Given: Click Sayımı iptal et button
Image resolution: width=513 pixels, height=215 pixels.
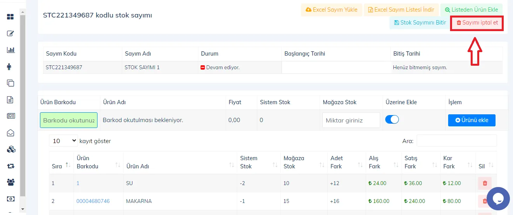Looking at the screenshot, I should (x=477, y=23).
